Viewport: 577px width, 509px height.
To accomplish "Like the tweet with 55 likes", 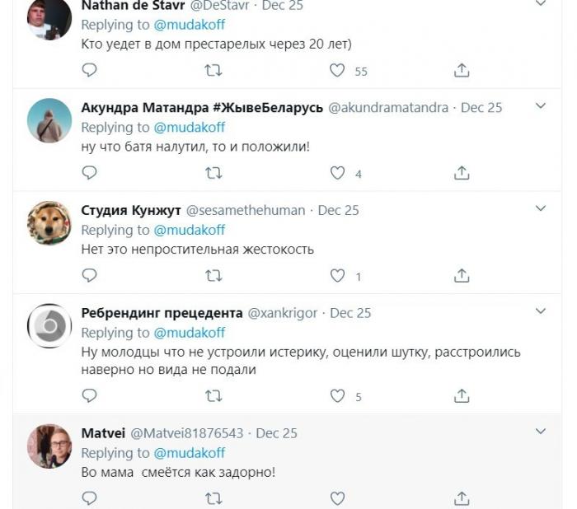I will click(337, 71).
